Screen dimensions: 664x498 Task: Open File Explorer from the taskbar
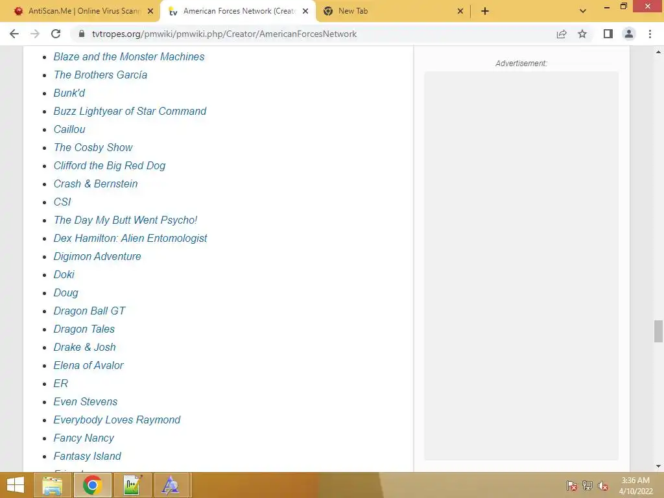click(x=53, y=485)
